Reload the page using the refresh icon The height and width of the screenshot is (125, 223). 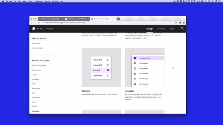click(39, 23)
